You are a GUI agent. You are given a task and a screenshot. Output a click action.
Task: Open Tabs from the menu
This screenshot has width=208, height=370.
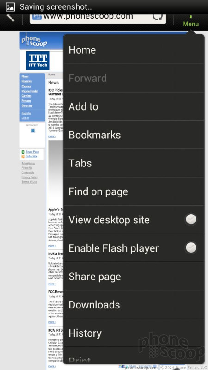point(134,163)
